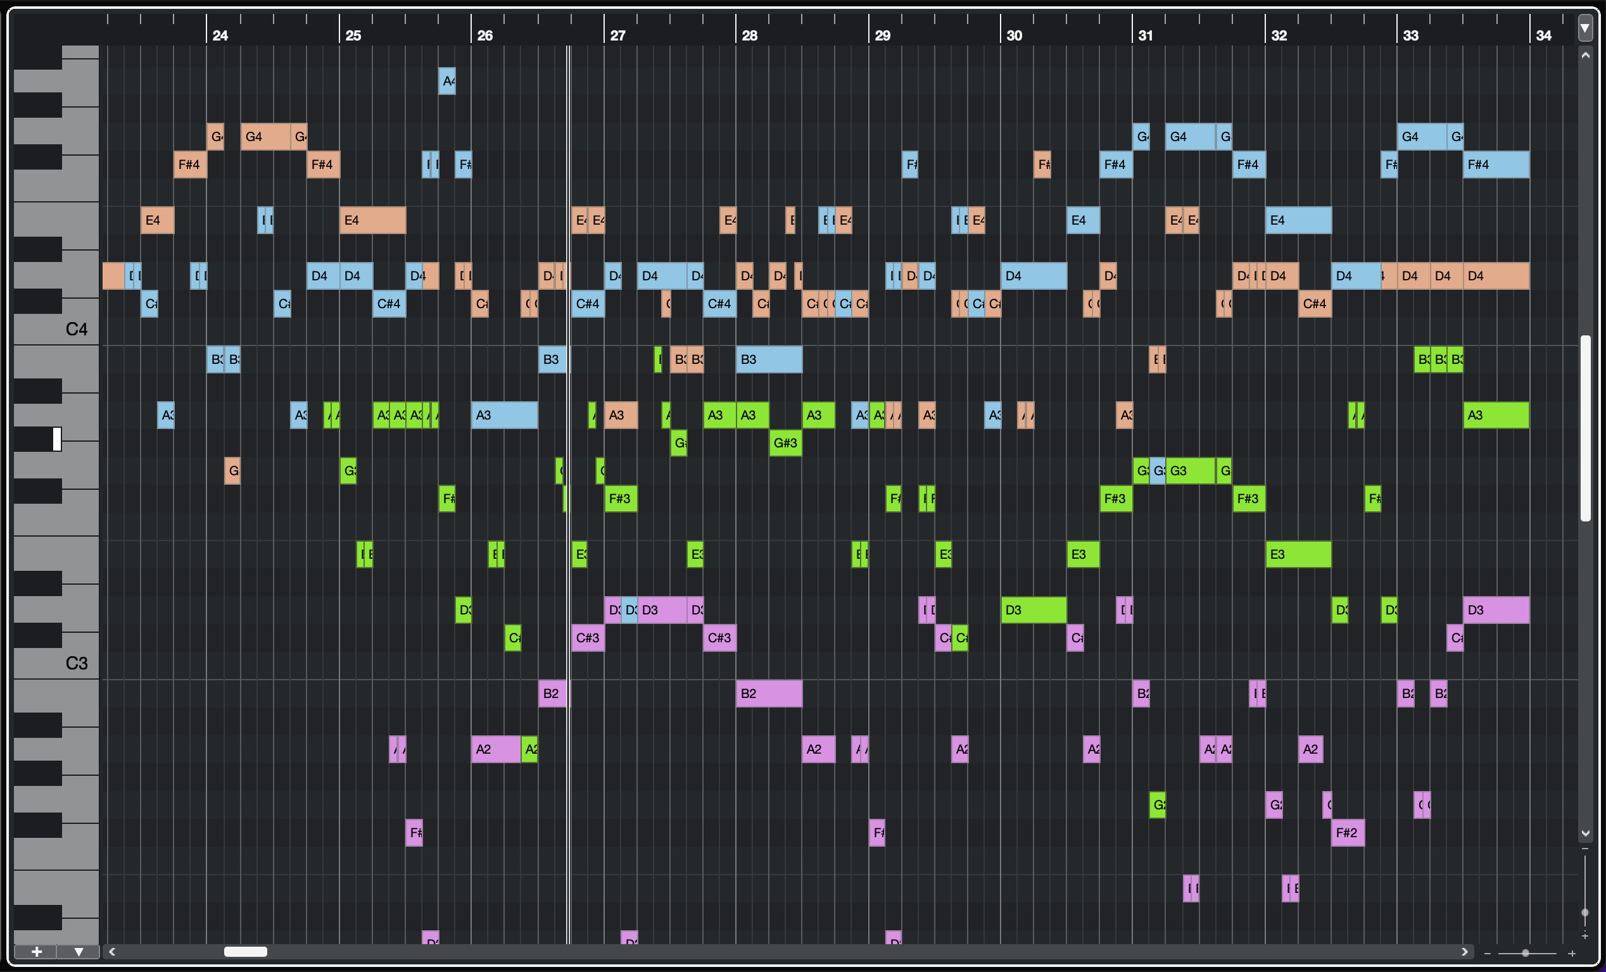Click the vertical zoom in plus icon
The width and height of the screenshot is (1606, 972).
pyautogui.click(x=1584, y=936)
